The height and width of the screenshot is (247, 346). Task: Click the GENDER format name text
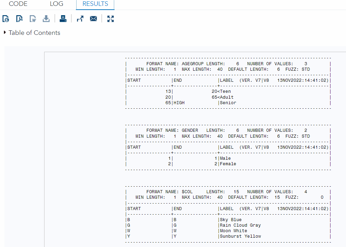click(x=190, y=130)
